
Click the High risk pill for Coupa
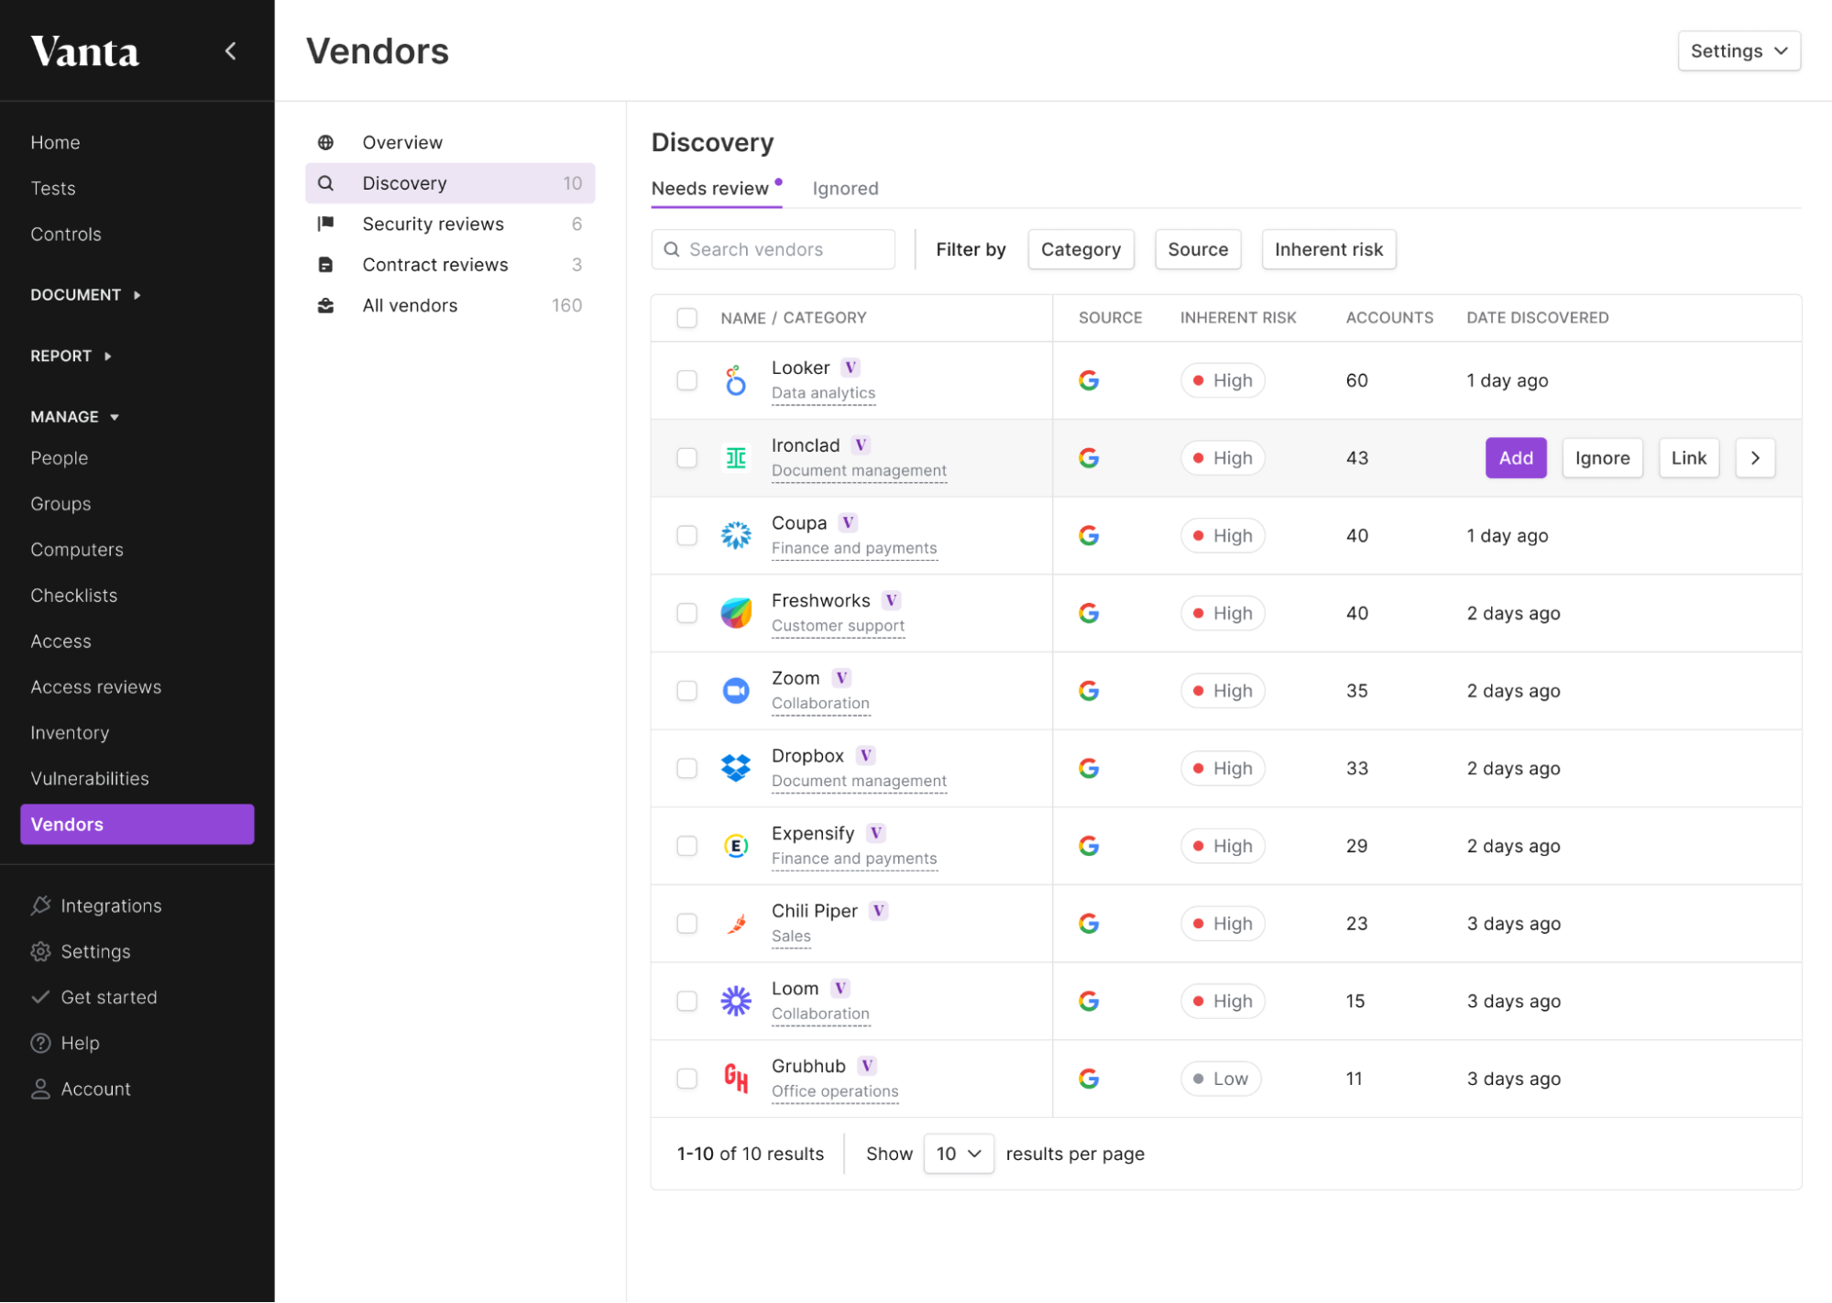[1223, 535]
